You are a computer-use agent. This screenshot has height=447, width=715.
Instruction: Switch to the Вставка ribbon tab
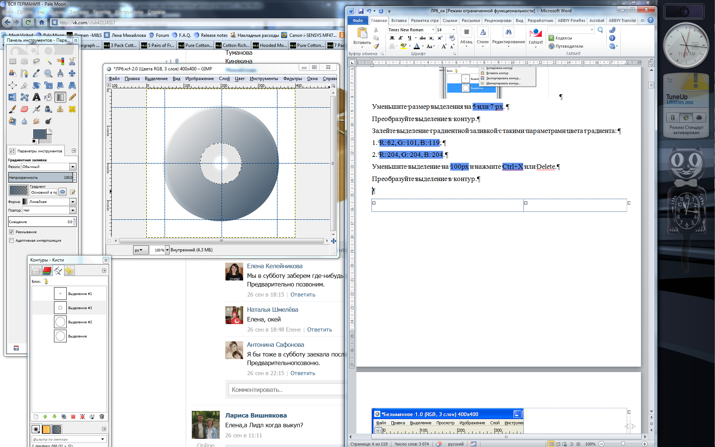point(398,20)
